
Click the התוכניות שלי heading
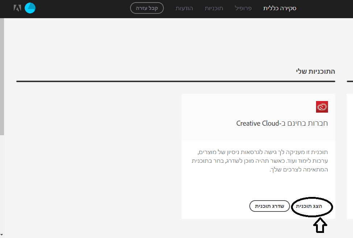pos(315,71)
